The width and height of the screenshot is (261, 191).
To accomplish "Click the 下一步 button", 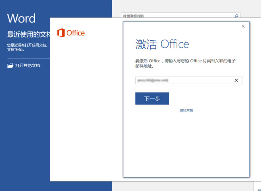I will click(152, 98).
